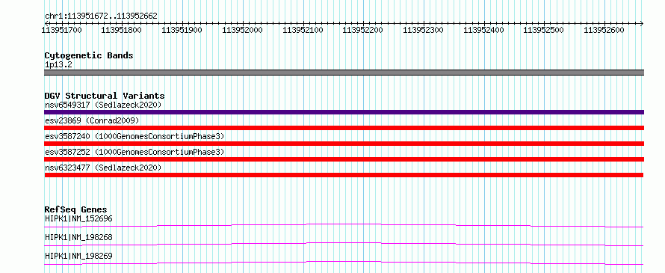Viewport: 665px width, 273px height.
Task: Click ruler position 113951800
Action: pyautogui.click(x=122, y=30)
